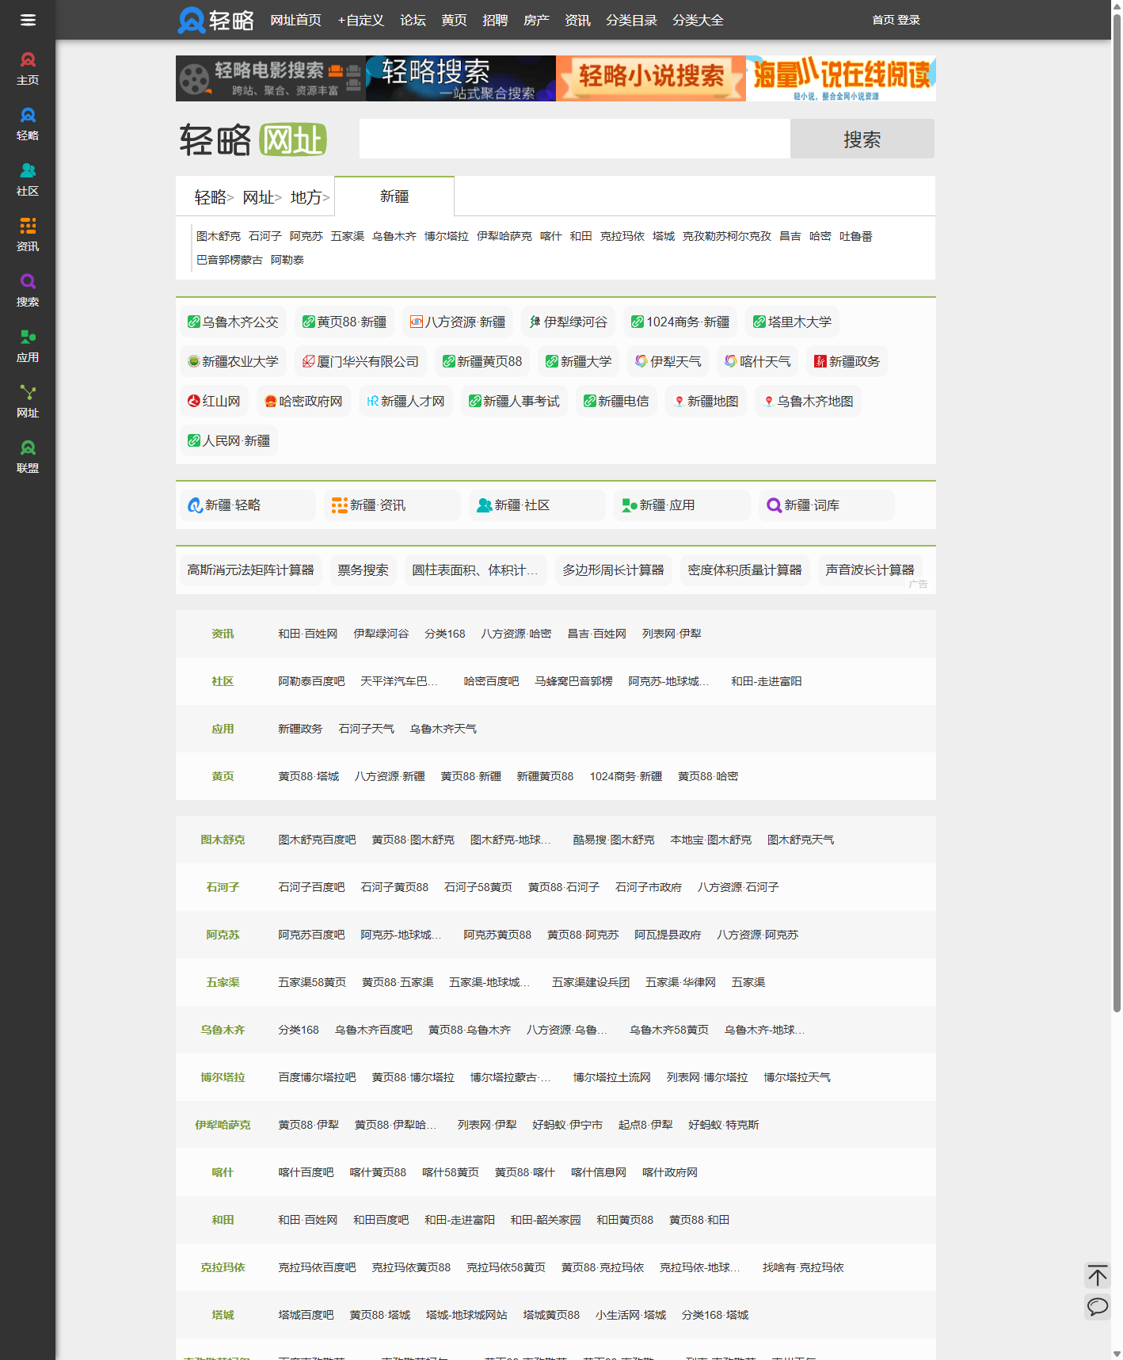The height and width of the screenshot is (1360, 1123).
Task: Select the 新疆 tab
Action: tap(394, 196)
